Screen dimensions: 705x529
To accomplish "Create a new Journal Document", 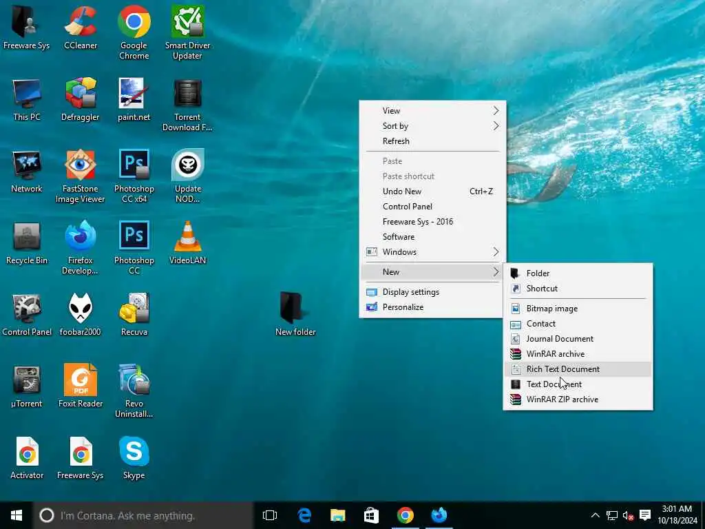I will pyautogui.click(x=578, y=339).
